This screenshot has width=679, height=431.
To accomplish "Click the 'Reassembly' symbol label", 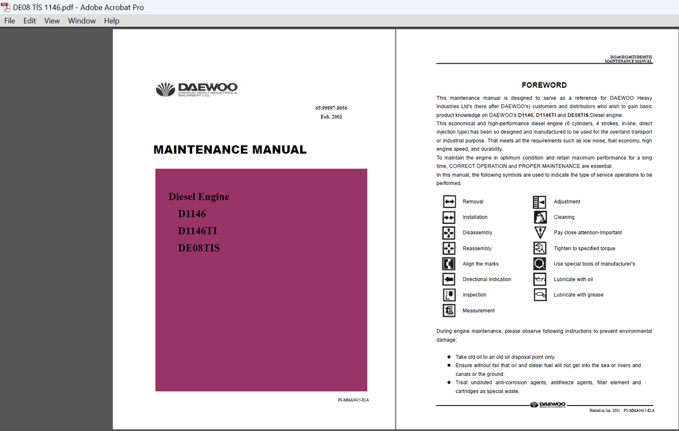I will point(477,249).
